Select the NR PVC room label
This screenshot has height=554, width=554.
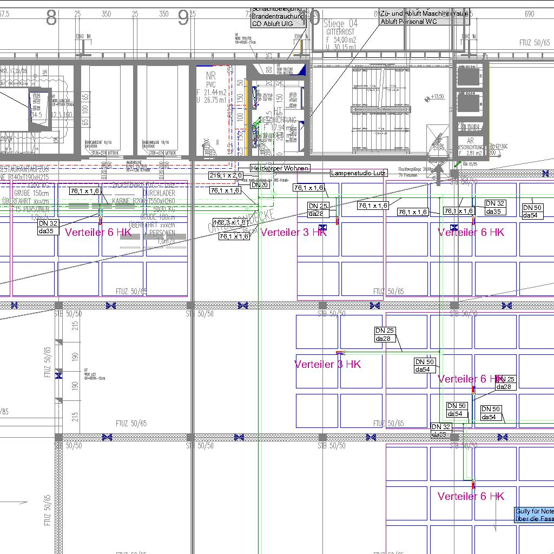click(x=206, y=81)
